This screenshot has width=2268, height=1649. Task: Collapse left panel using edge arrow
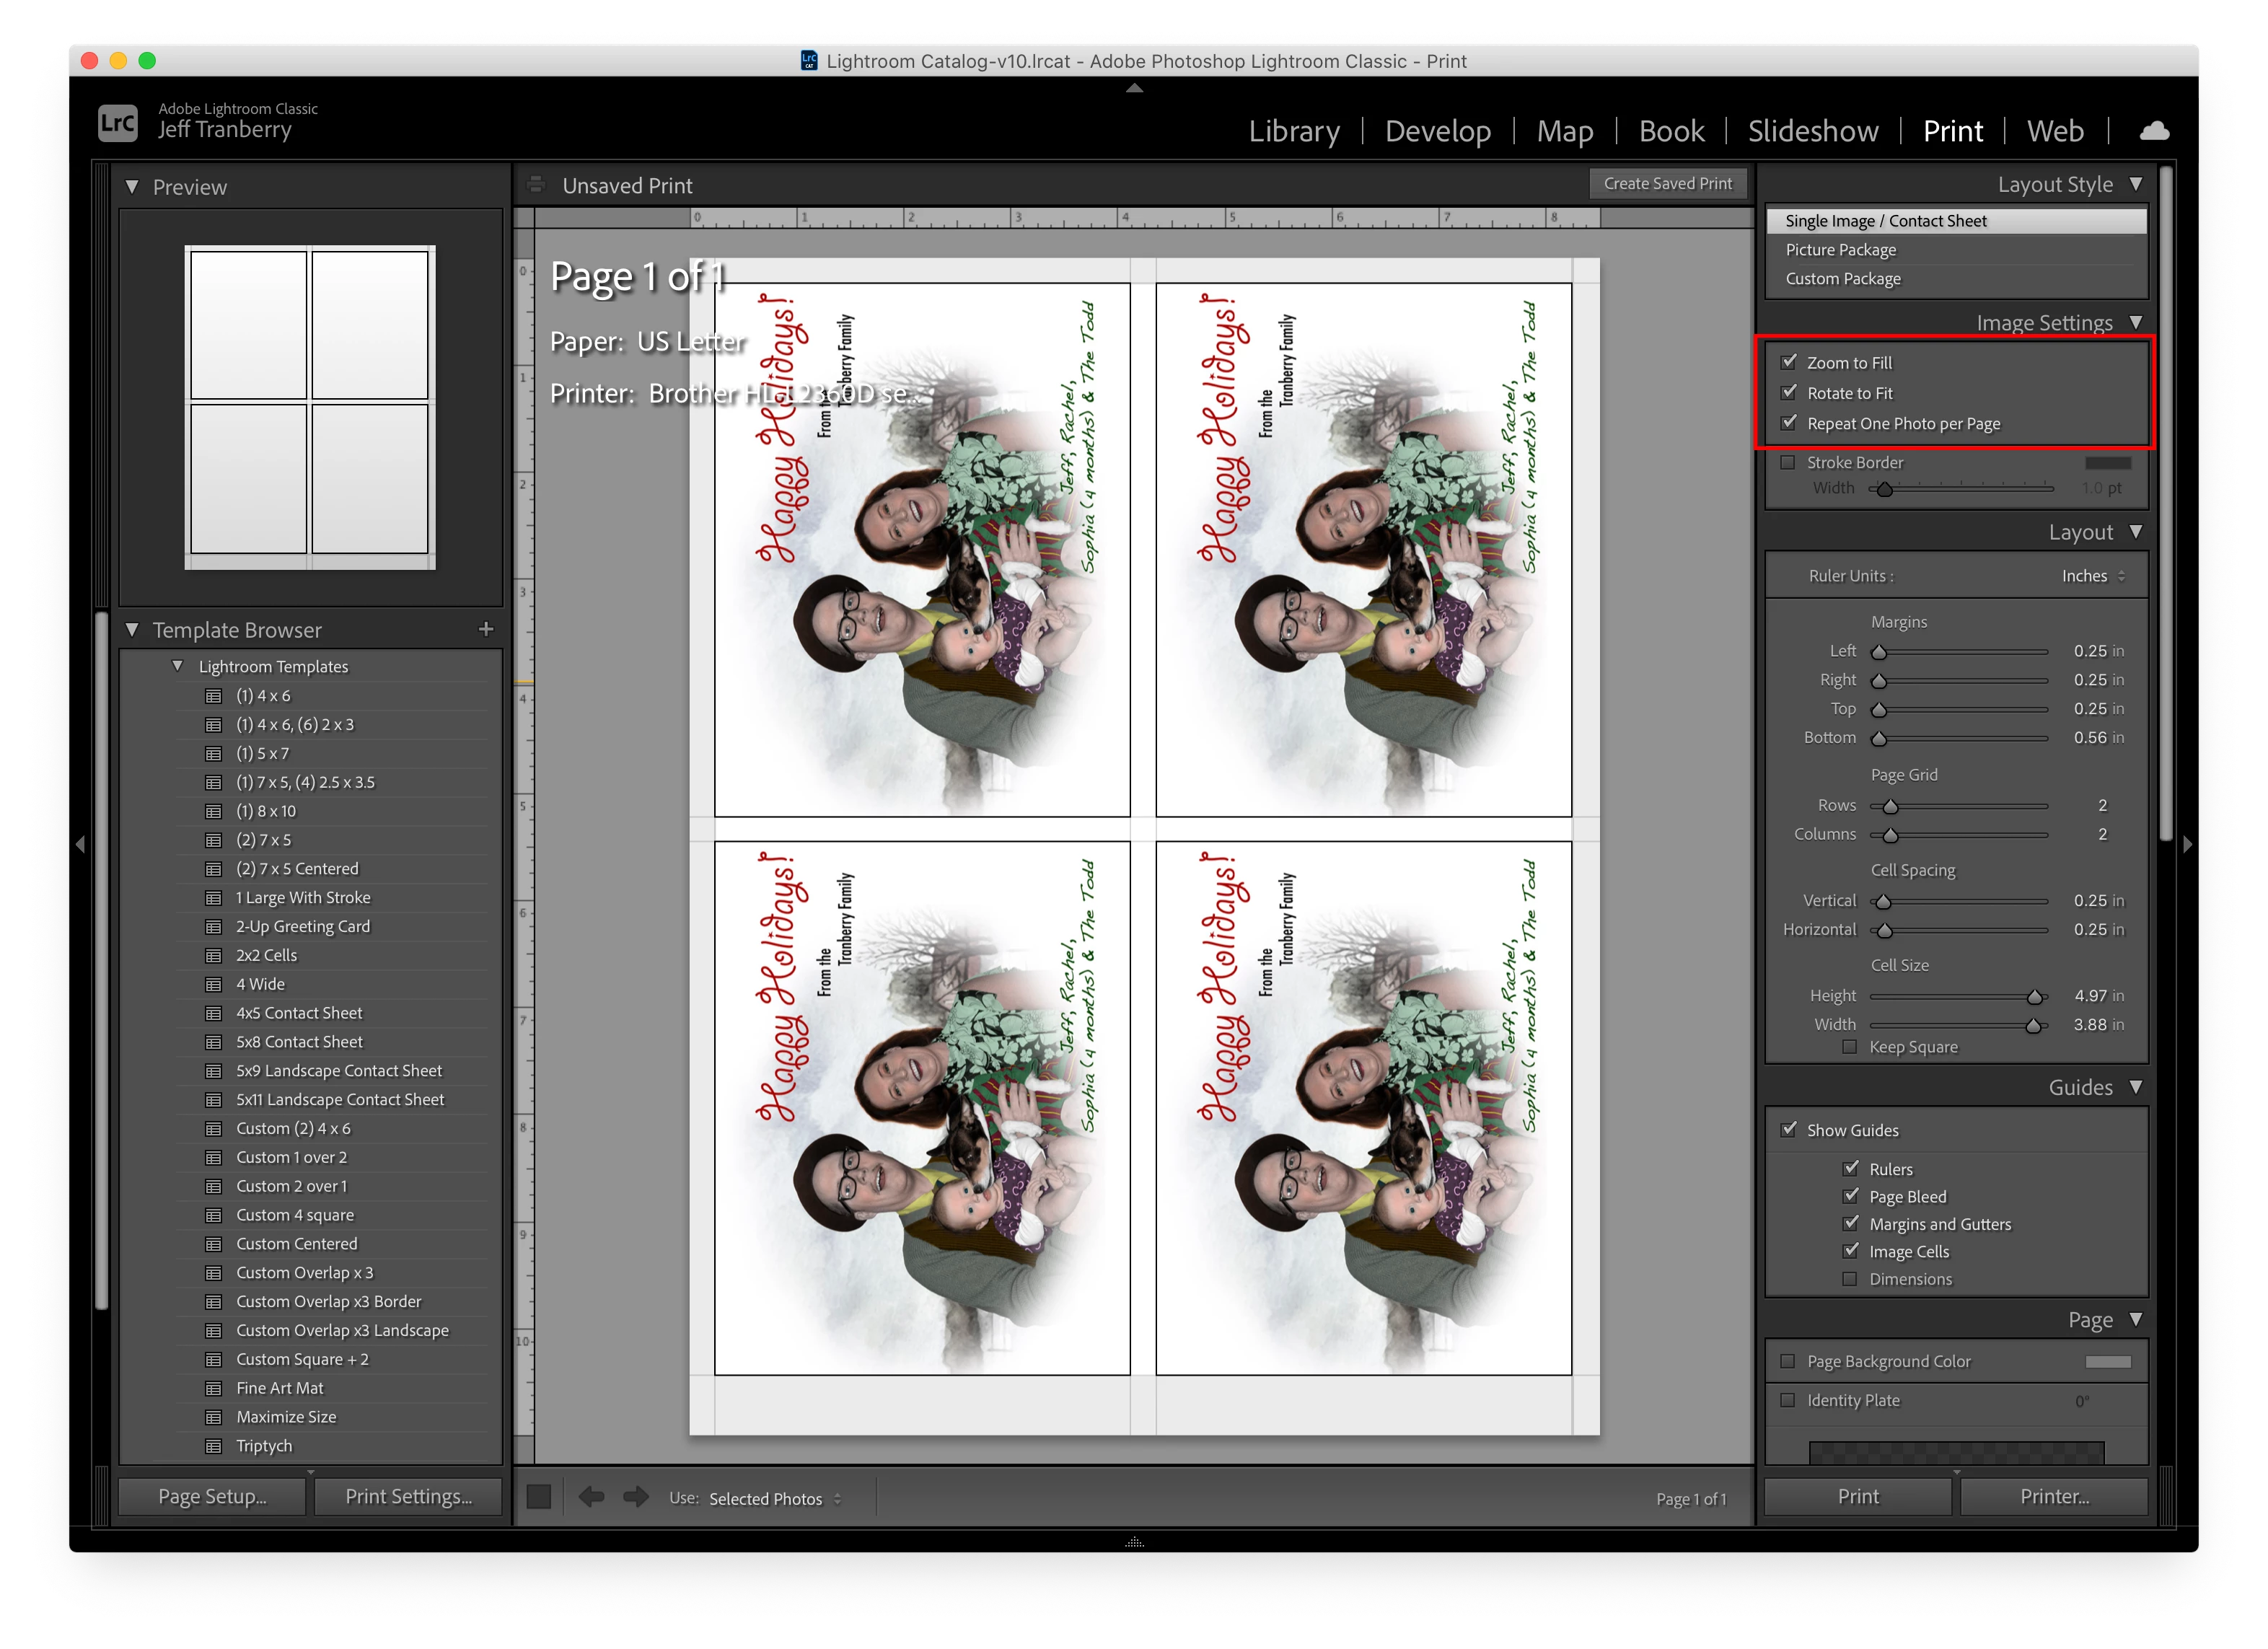[80, 845]
